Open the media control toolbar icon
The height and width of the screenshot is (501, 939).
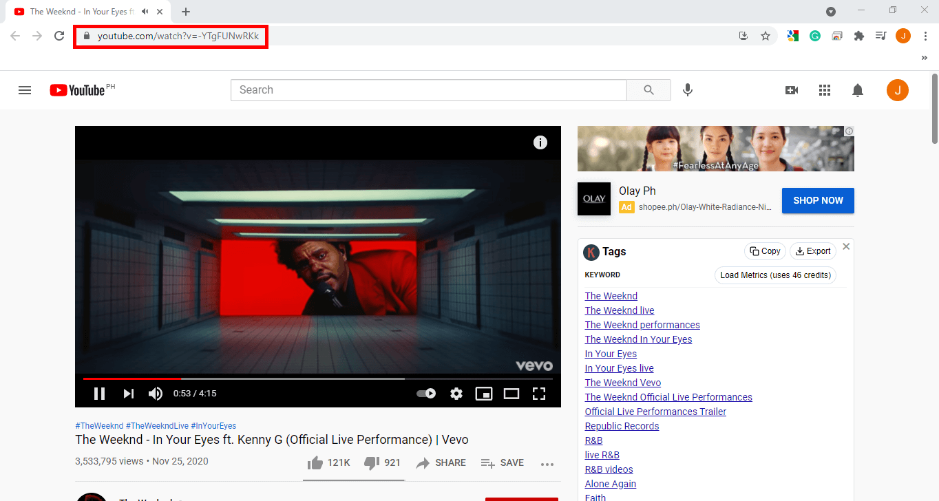coord(880,36)
